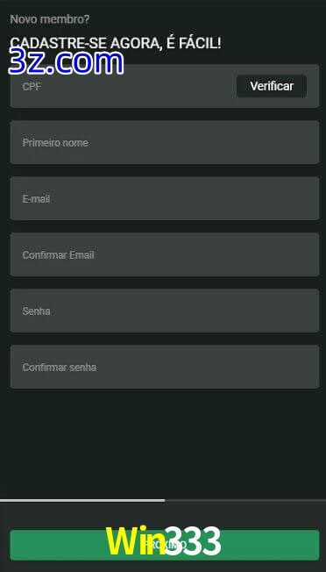
Task: Click the 'Novo membro?' label
Action: 50,19
